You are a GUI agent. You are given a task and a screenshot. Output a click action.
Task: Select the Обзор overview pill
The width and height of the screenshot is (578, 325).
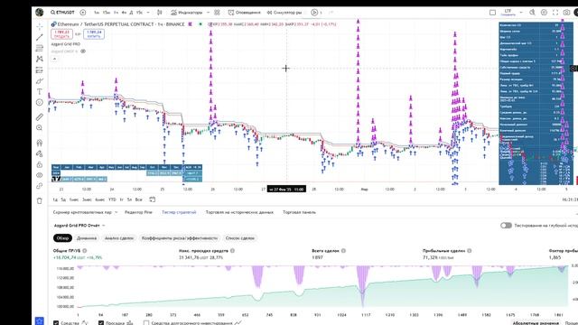62,238
